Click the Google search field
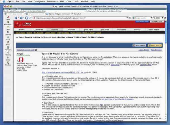The width and height of the screenshot is (170, 125). point(142,18)
